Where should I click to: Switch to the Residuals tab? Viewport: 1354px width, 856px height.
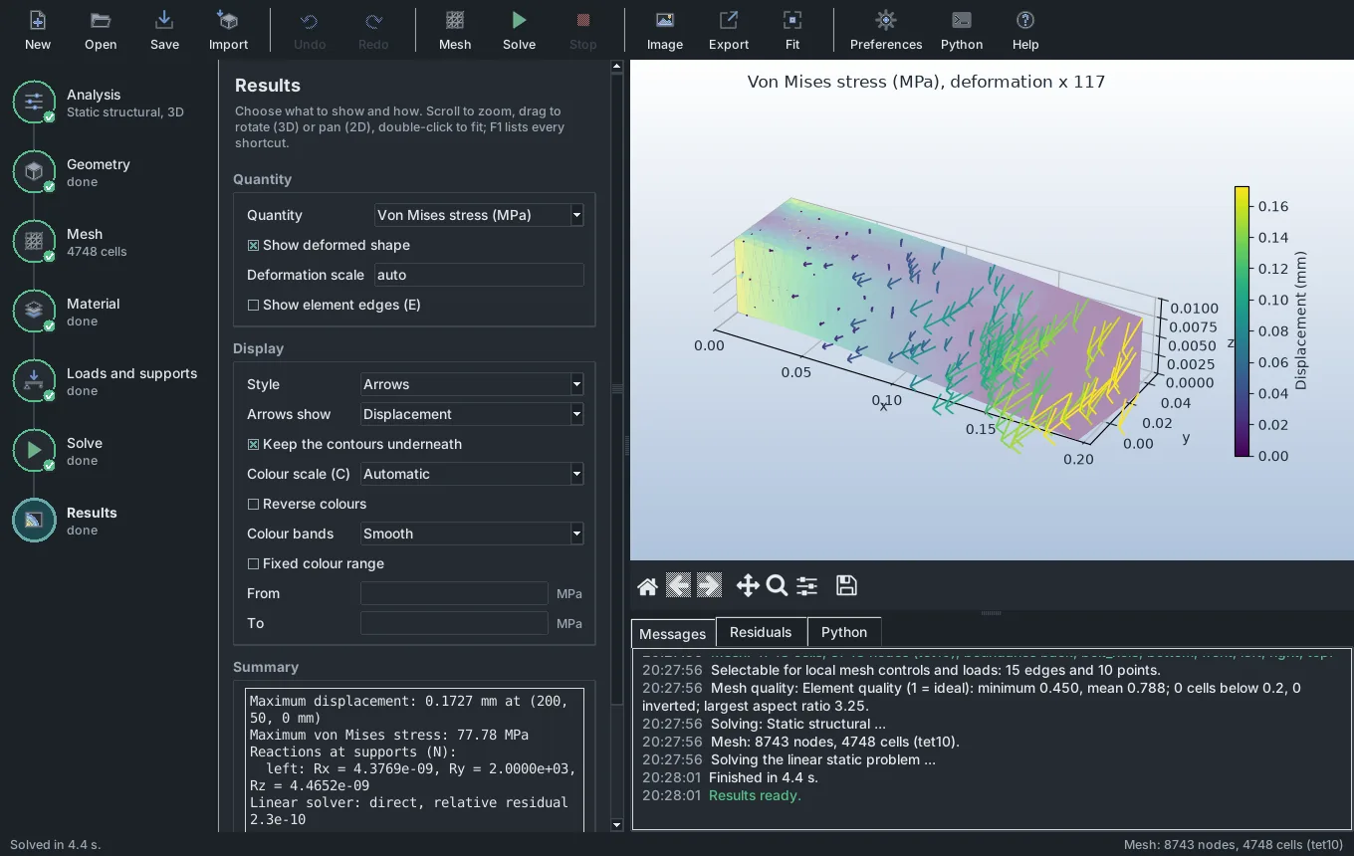pyautogui.click(x=761, y=632)
